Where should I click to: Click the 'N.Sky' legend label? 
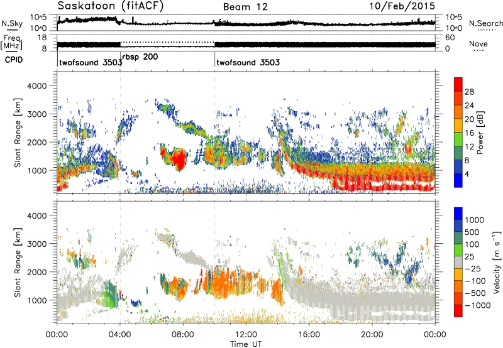(12, 23)
